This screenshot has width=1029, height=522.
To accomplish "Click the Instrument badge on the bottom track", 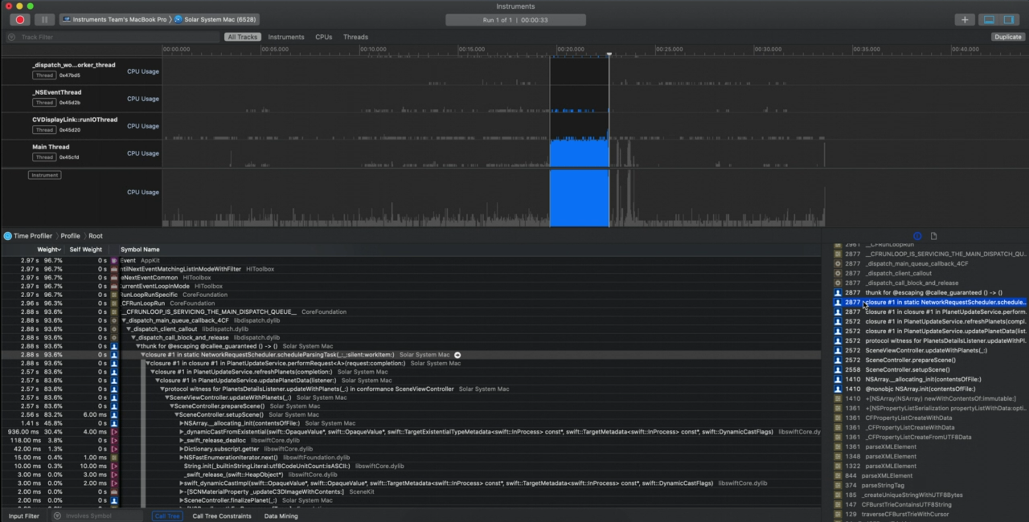I will pyautogui.click(x=45, y=175).
